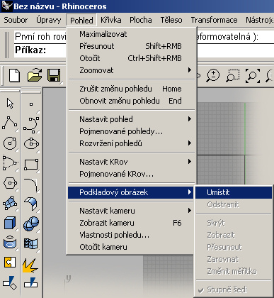Save using the floppy disk icon

pyautogui.click(x=54, y=75)
